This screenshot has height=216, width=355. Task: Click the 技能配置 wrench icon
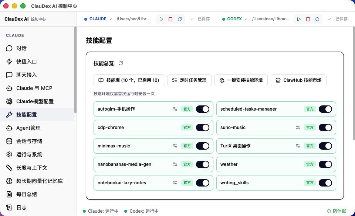[9, 115]
